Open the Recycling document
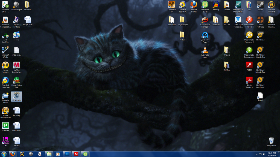 click(17, 111)
